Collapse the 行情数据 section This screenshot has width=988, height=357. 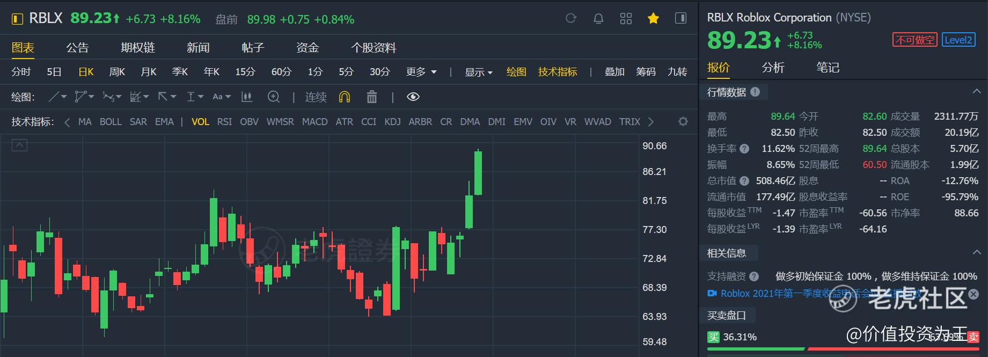click(x=976, y=92)
